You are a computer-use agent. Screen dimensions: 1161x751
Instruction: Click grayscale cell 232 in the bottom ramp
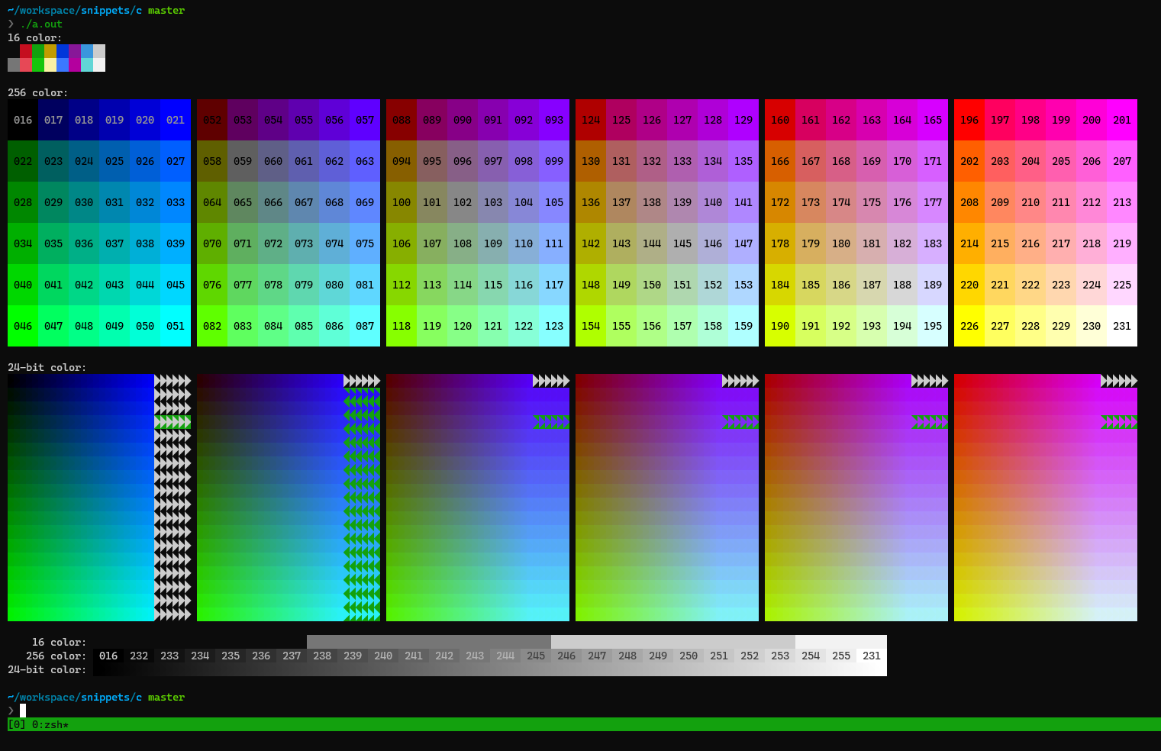pyautogui.click(x=139, y=656)
